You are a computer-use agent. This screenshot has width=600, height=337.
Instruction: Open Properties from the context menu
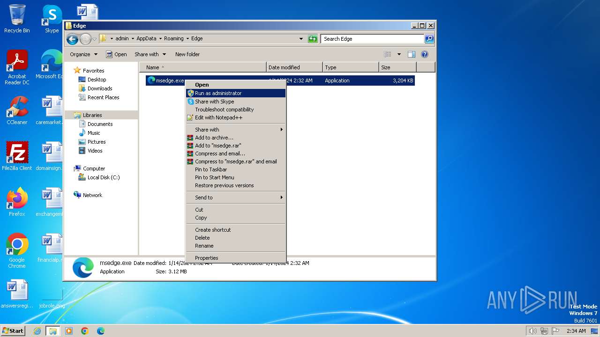(236, 258)
